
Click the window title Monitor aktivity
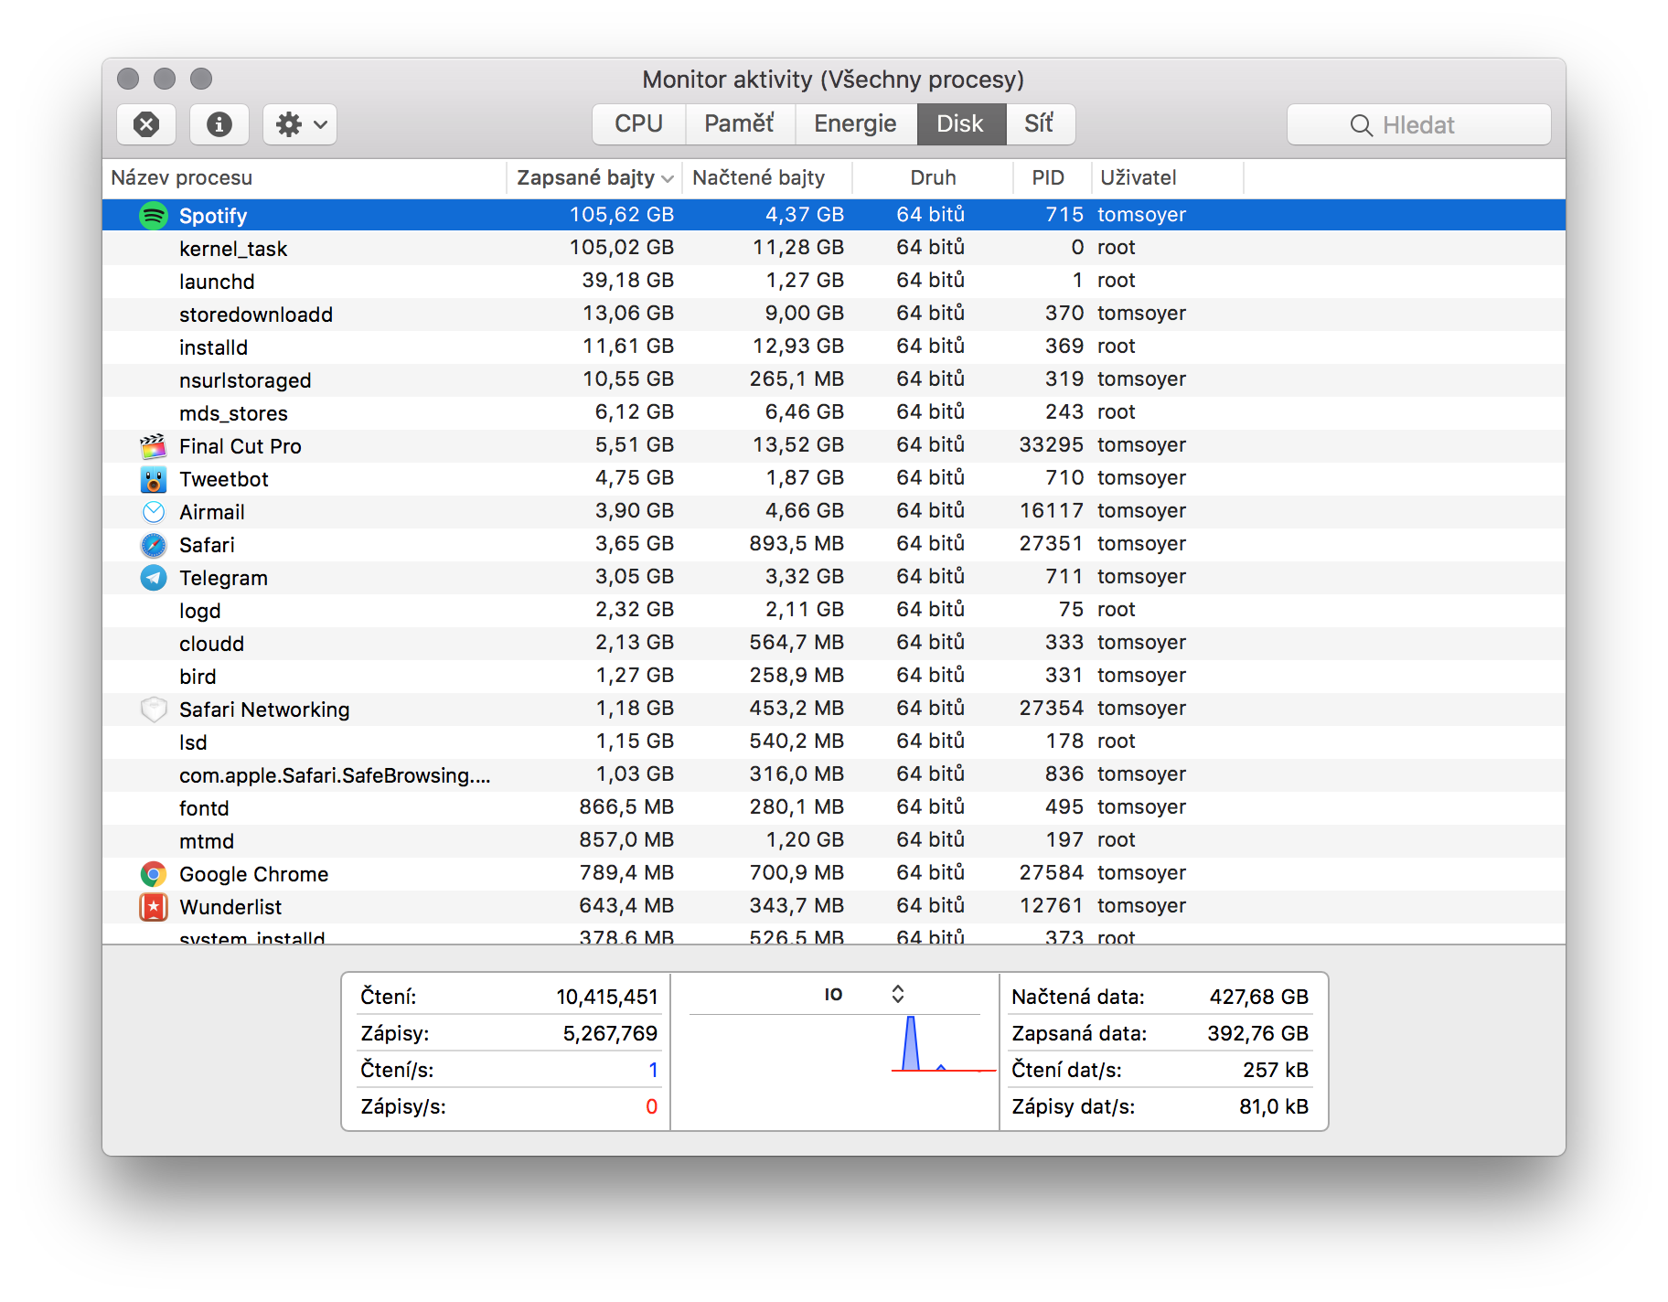coord(833,80)
